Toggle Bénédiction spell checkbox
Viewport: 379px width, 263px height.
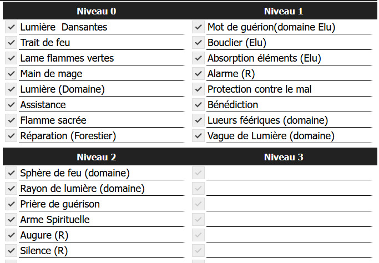pos(198,104)
